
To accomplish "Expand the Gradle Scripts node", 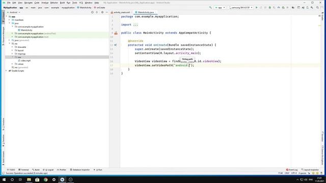I will pyautogui.click(x=6, y=71).
